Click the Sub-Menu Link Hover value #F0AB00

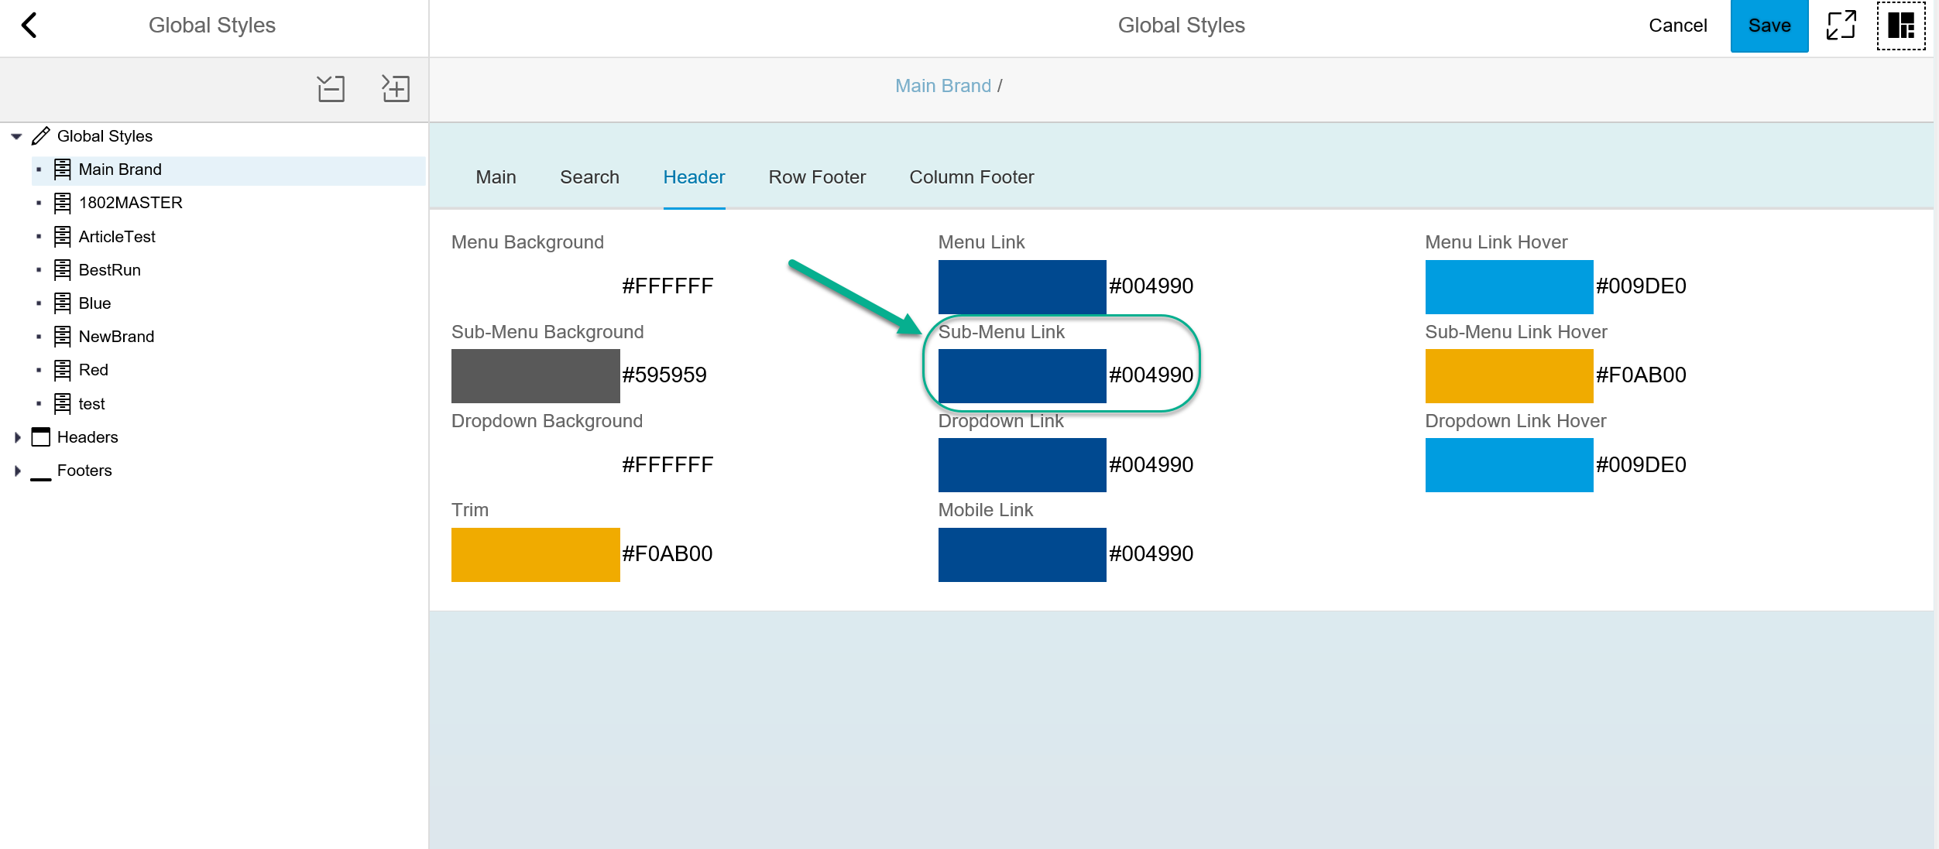click(x=1641, y=375)
